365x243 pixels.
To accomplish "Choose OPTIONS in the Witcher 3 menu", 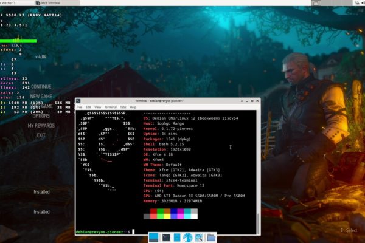I will tap(41, 116).
